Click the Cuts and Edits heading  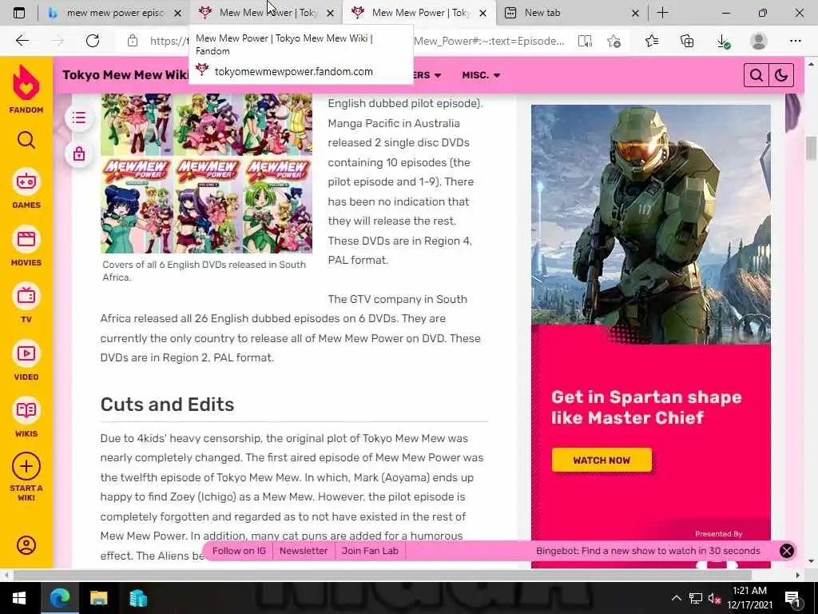click(x=167, y=405)
